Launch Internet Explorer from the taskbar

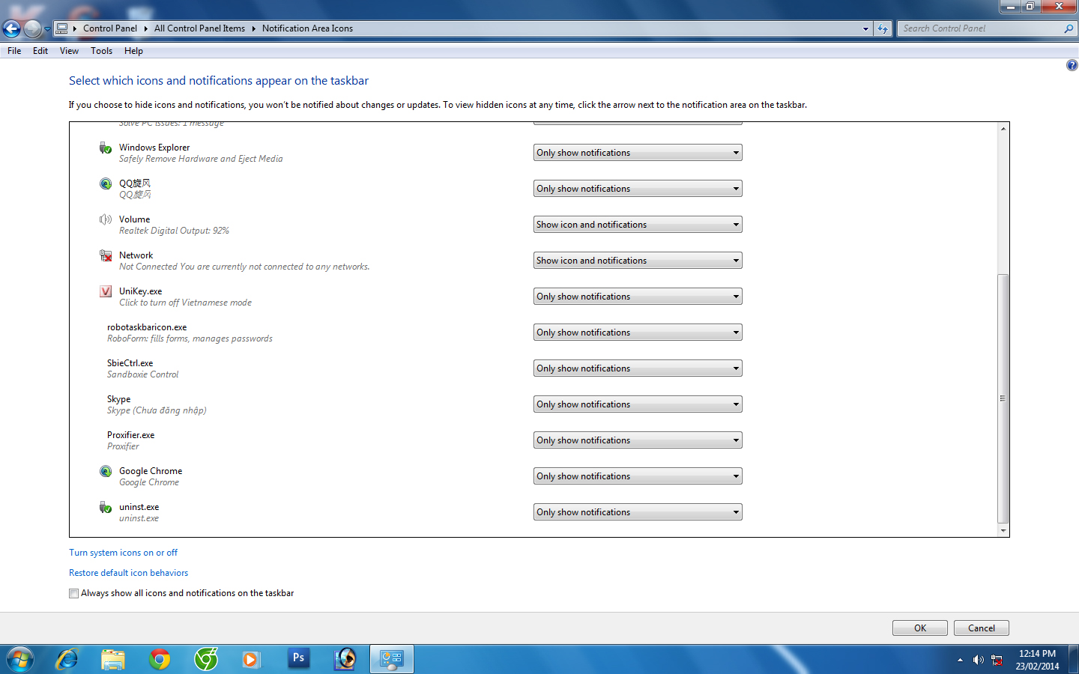(x=67, y=659)
